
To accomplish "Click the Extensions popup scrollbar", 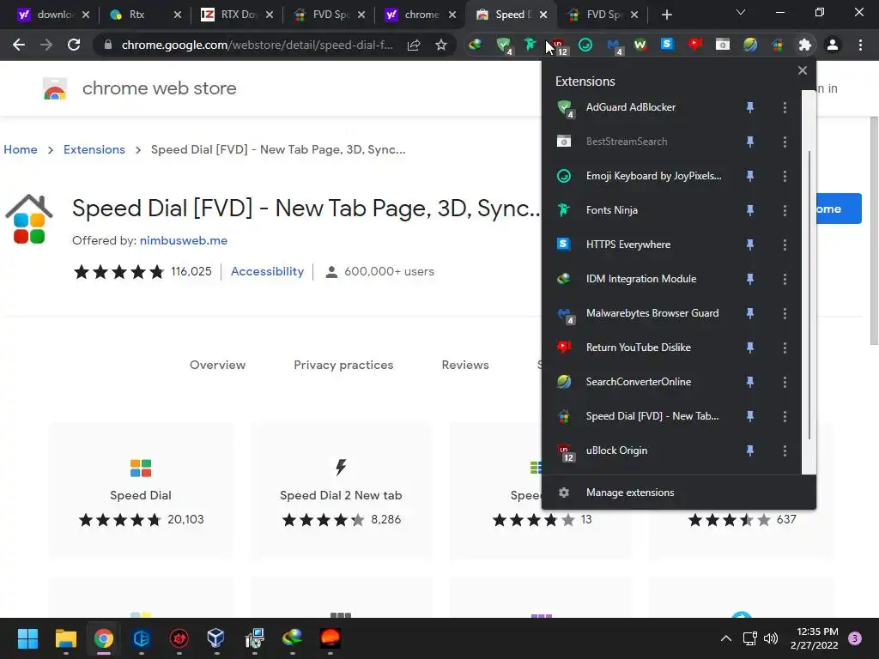I will point(809,296).
